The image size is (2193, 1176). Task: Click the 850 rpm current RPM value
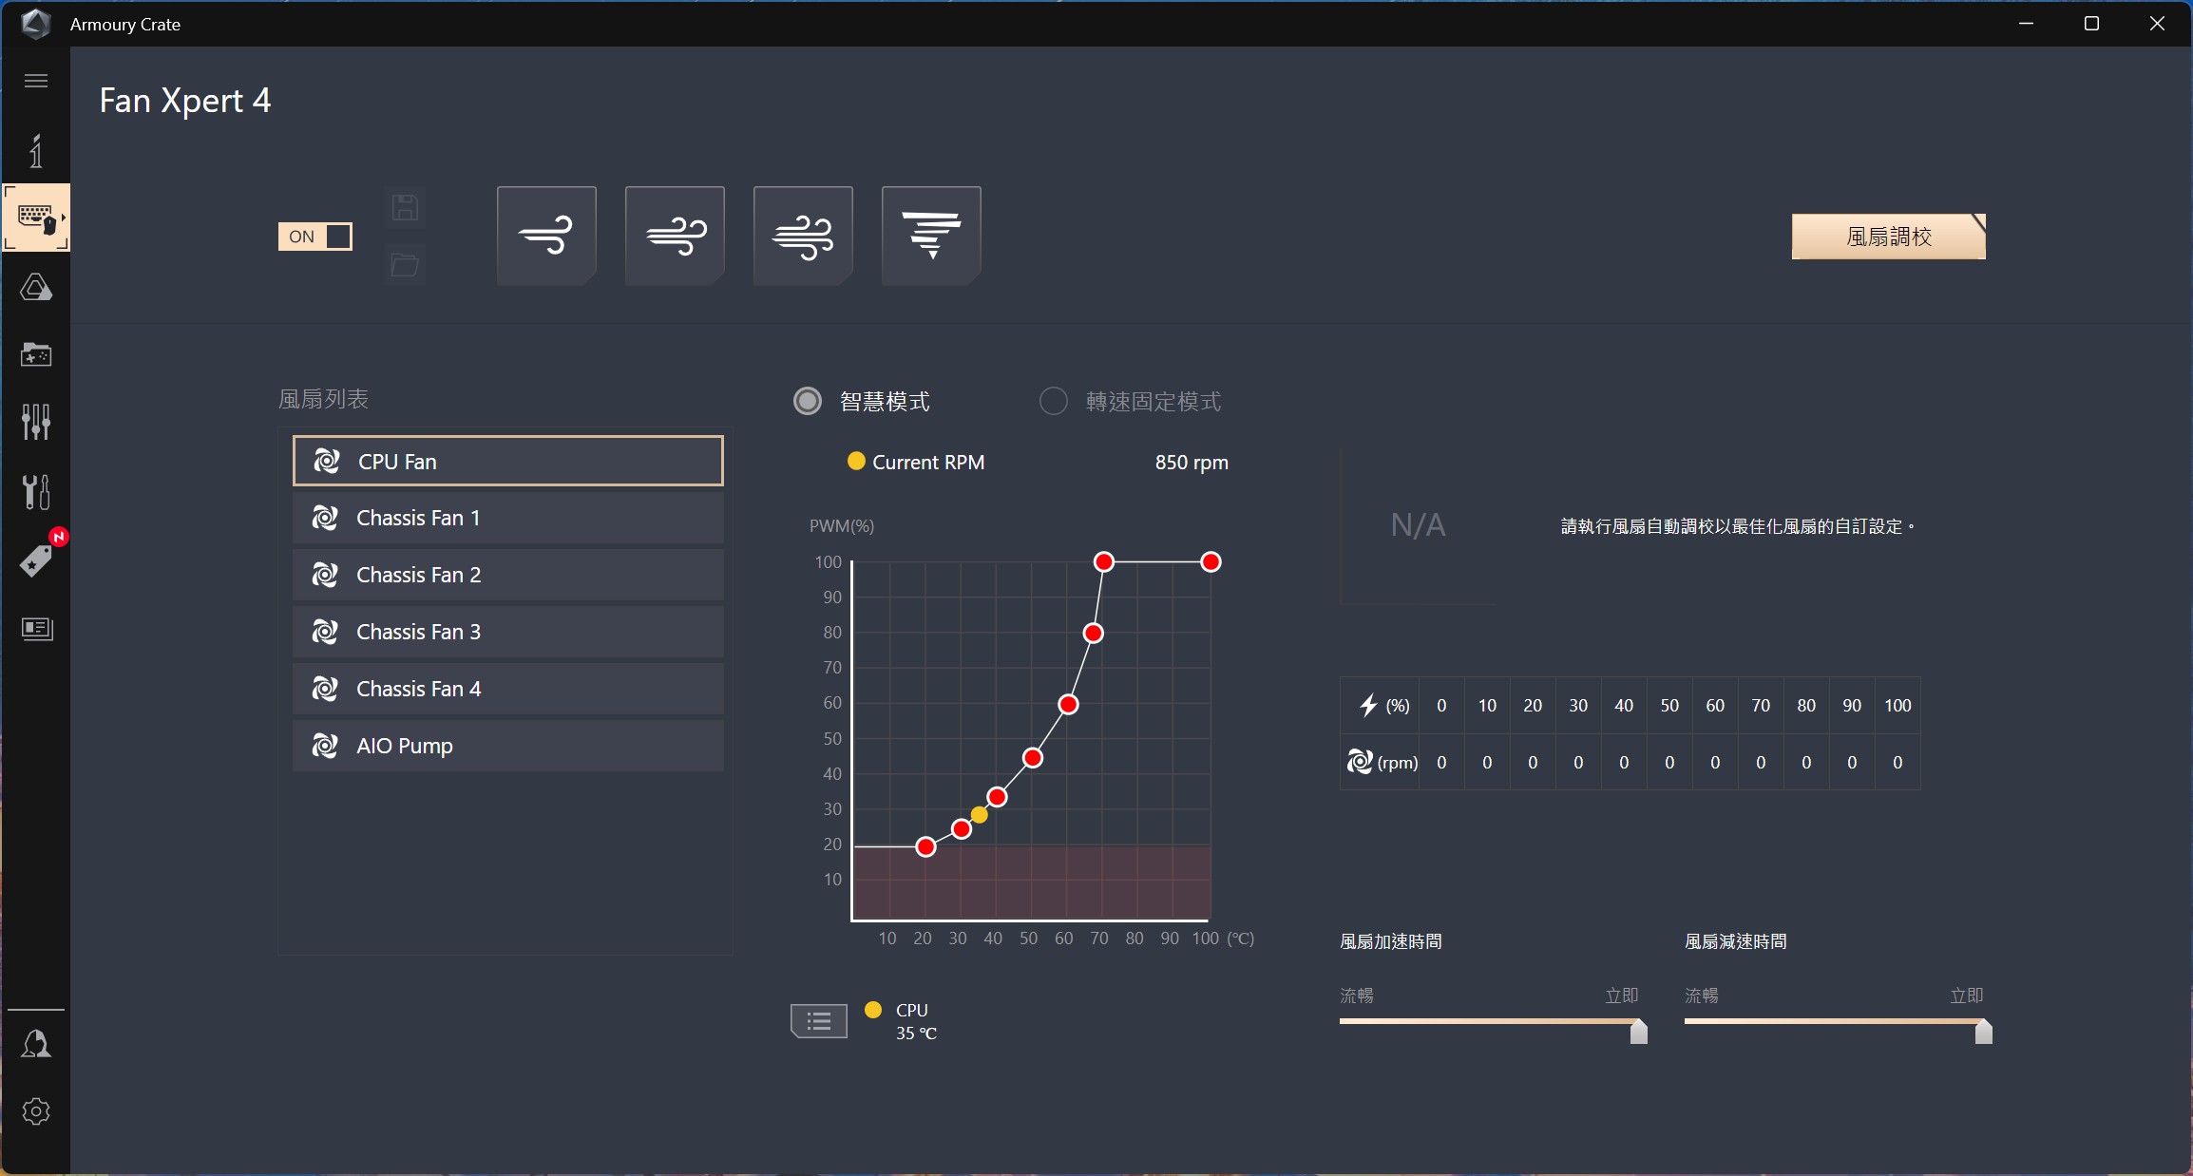1192,463
